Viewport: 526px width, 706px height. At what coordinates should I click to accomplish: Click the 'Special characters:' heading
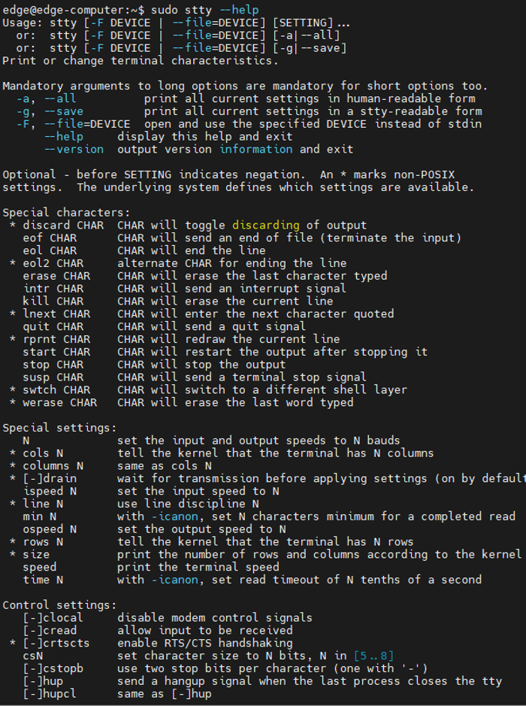(x=67, y=213)
